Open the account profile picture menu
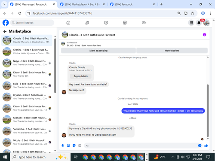Image resolution: width=215 pixels, height=161 pixels. click(206, 23)
